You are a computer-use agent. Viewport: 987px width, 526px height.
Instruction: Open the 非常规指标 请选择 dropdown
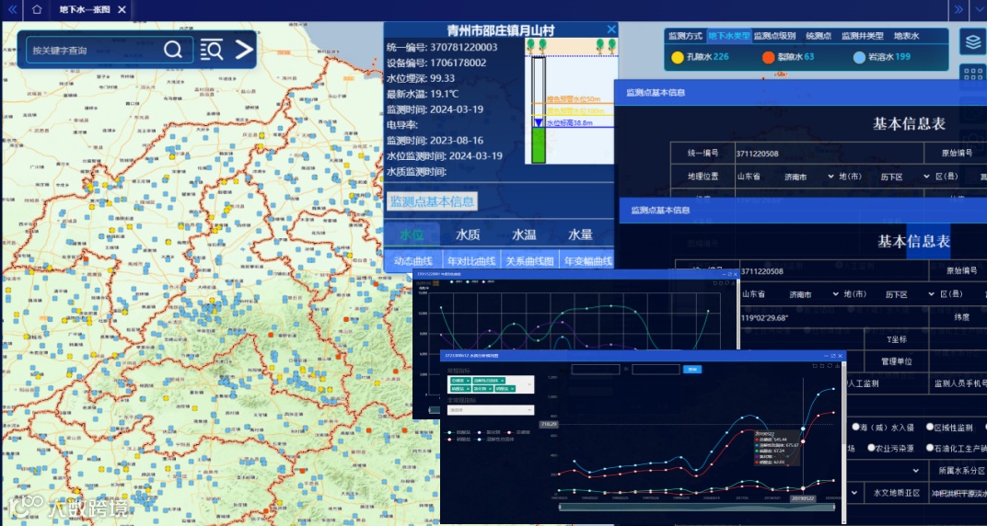pos(491,410)
